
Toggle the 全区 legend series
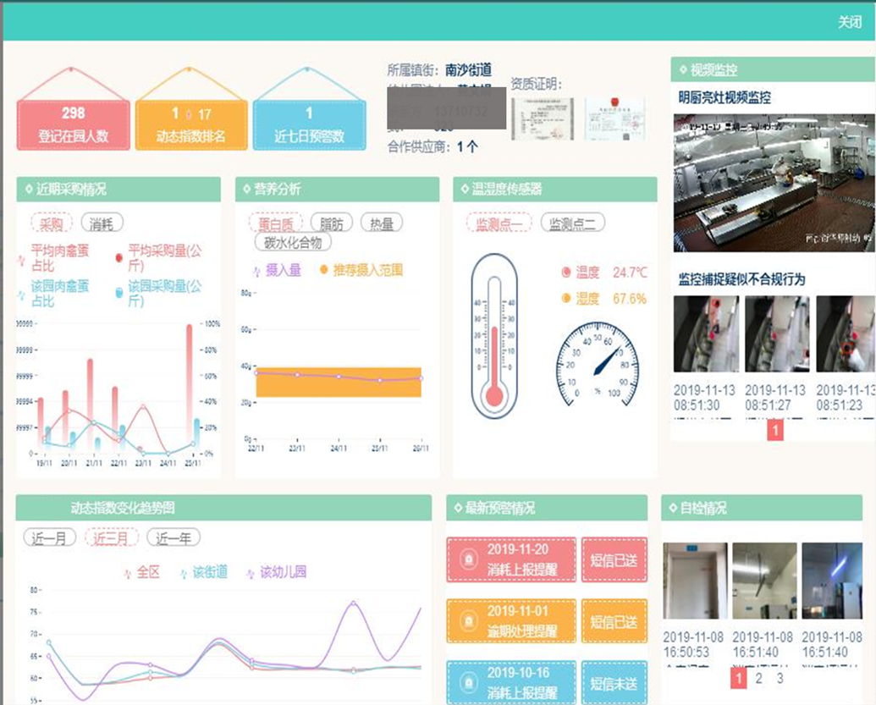pyautogui.click(x=142, y=572)
